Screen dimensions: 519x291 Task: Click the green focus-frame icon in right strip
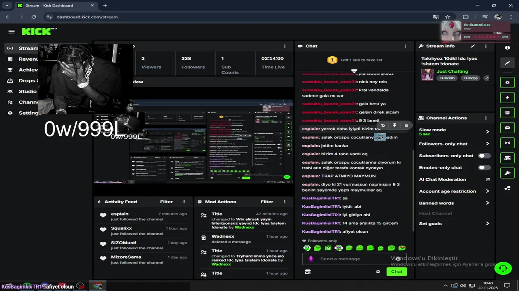coord(507,82)
